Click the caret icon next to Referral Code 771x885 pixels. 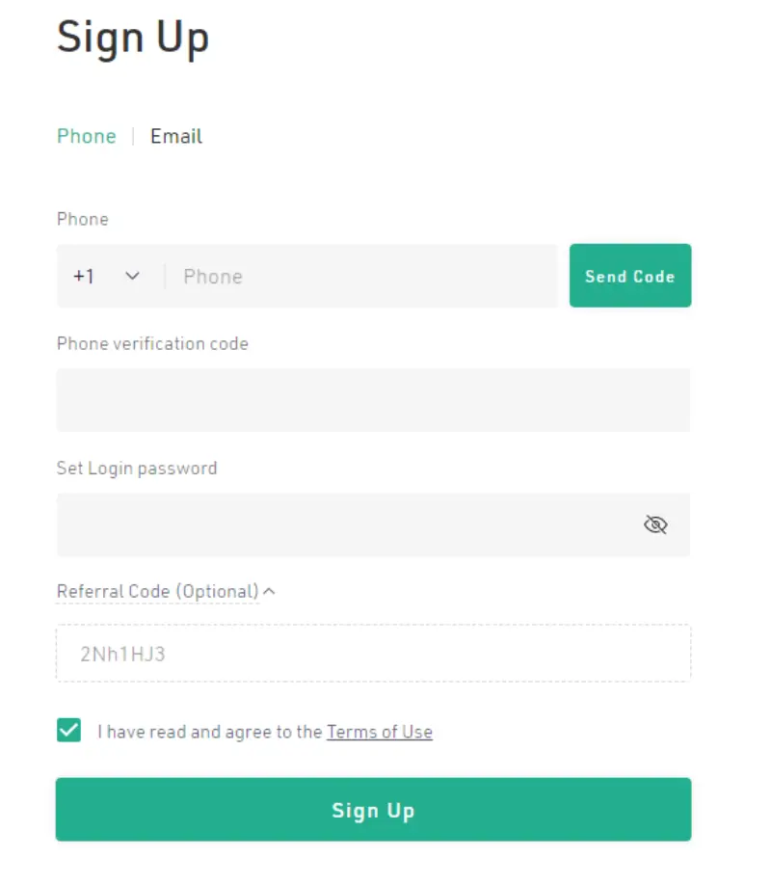269,591
